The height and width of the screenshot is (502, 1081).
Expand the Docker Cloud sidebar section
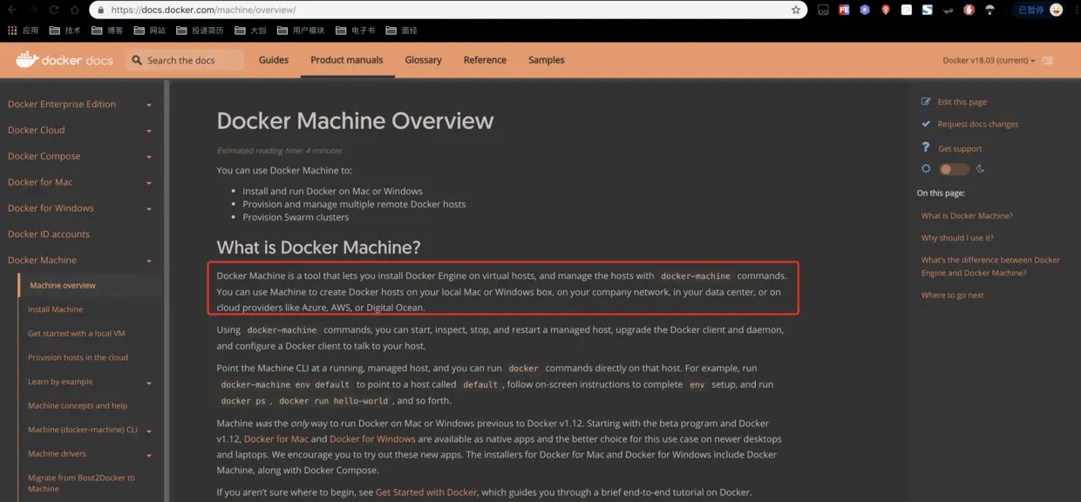[x=149, y=131]
